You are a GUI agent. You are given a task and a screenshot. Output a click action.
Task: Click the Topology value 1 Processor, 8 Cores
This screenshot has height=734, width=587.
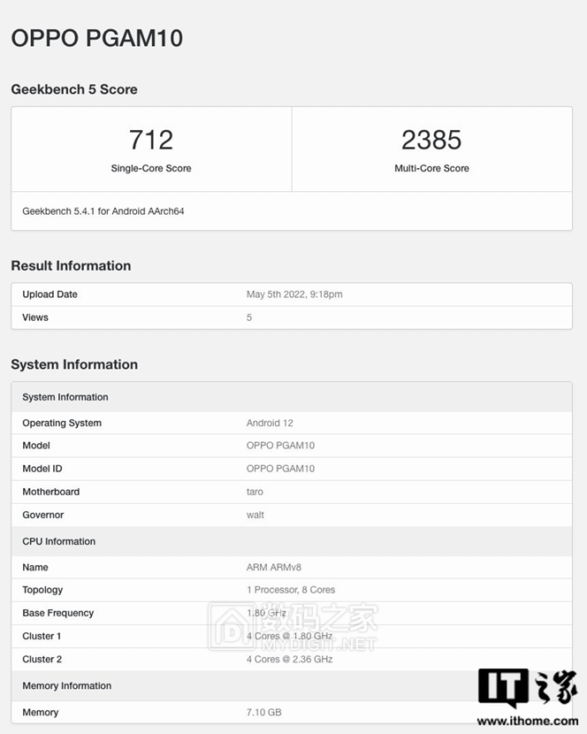click(x=291, y=590)
